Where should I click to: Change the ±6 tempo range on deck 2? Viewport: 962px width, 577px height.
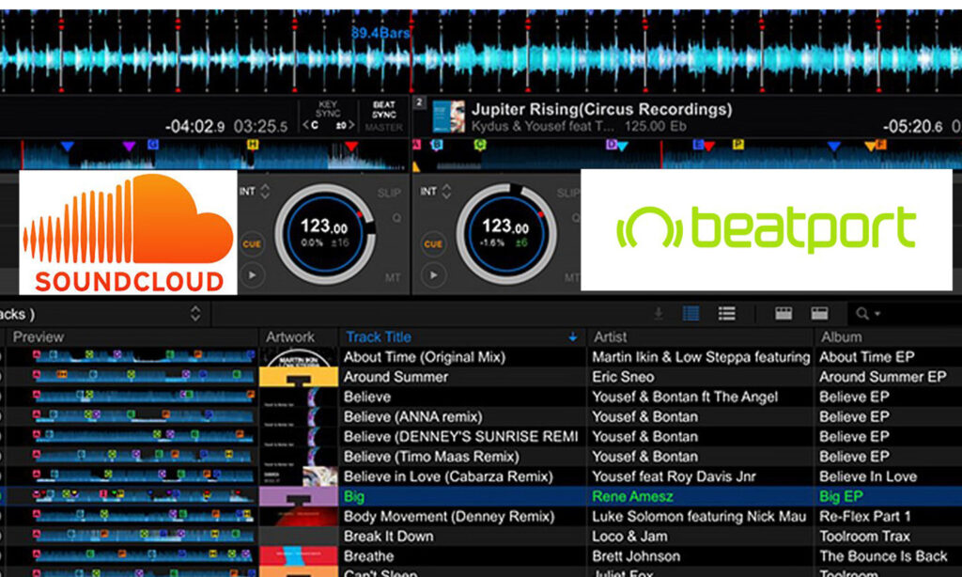point(521,243)
